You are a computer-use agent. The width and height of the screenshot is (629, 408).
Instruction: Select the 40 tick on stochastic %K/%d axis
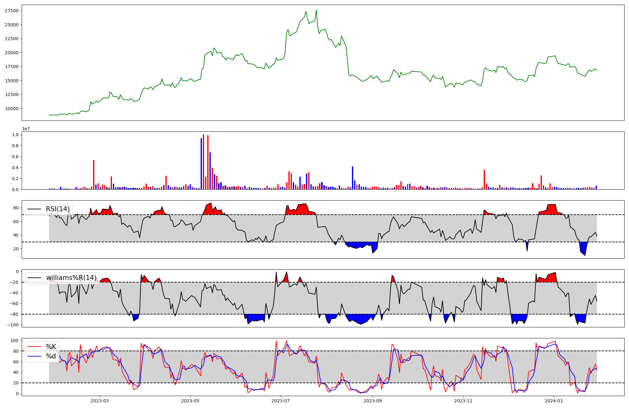coord(16,373)
